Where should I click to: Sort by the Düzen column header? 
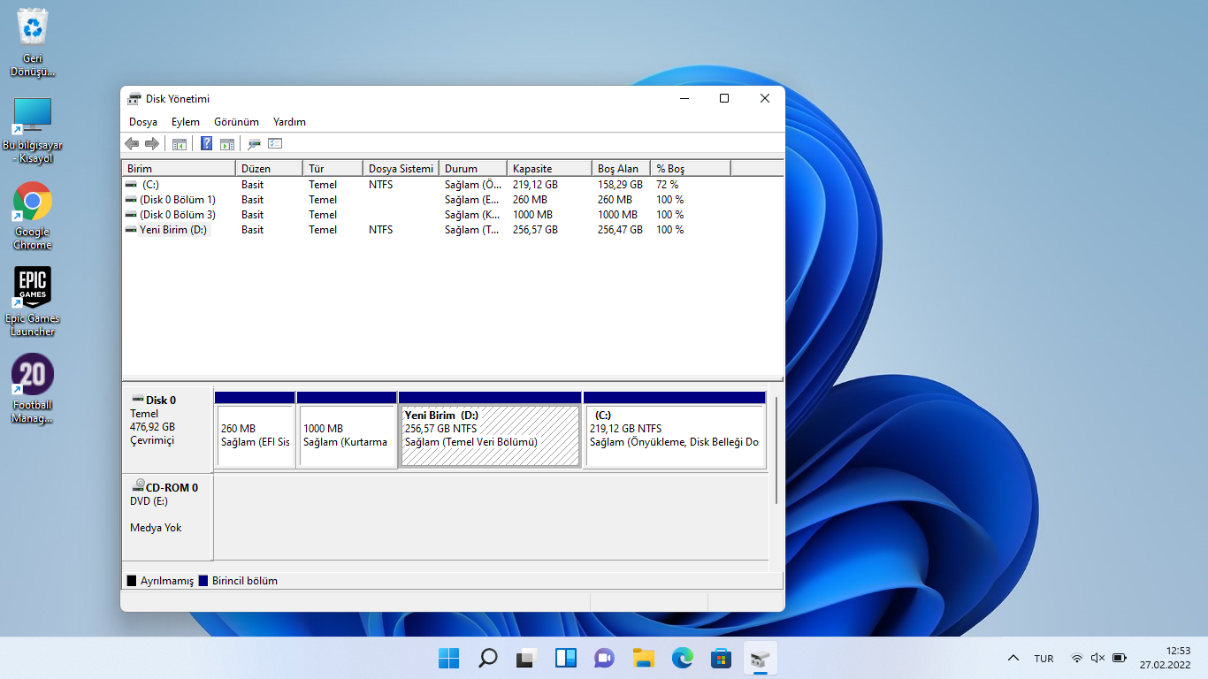coord(269,168)
